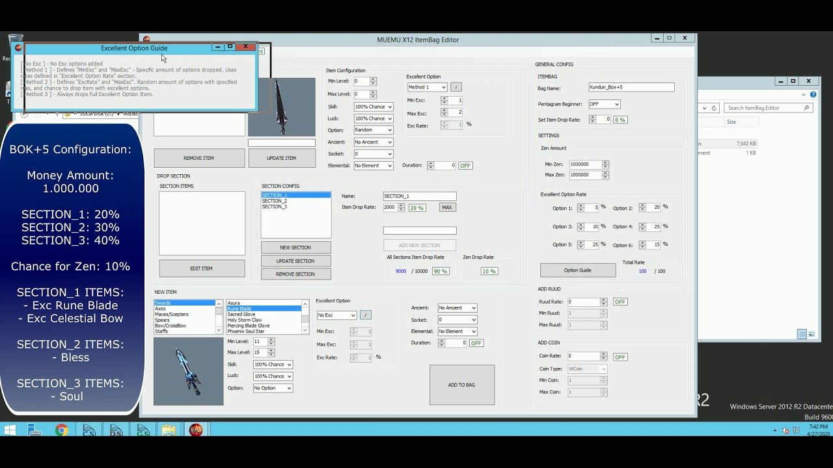Click guide button beside Method 1 dropdown
This screenshot has width=833, height=468.
point(456,87)
